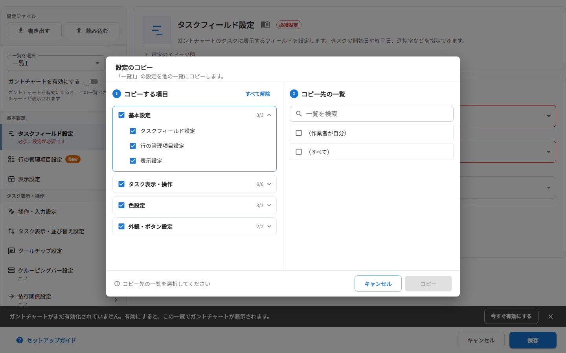566x353 pixels.
Task: Click the 3/3 count on 基本設定 row
Action: tap(260, 115)
